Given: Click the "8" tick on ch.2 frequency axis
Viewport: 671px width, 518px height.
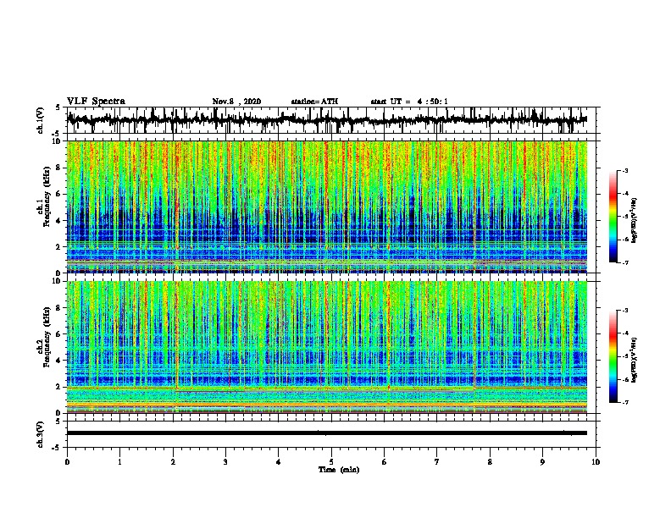Looking at the screenshot, I should pos(60,308).
